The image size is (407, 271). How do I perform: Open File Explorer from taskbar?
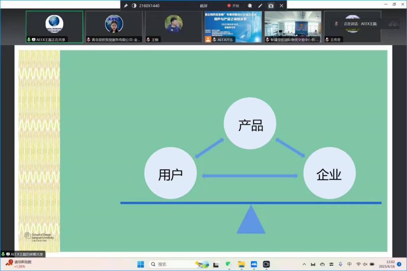point(241,264)
